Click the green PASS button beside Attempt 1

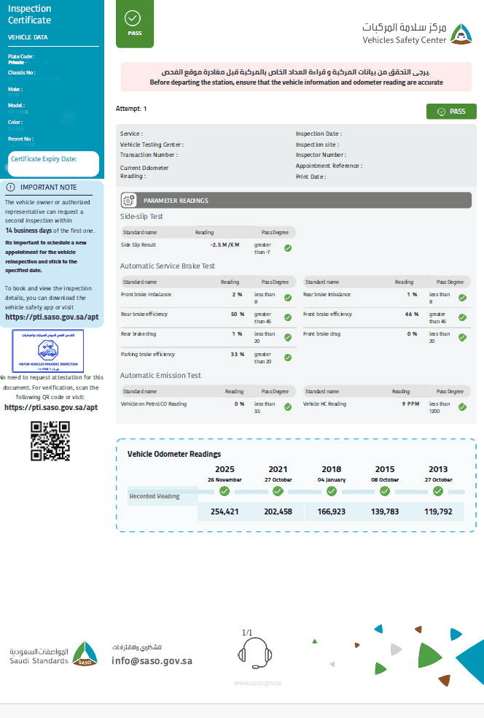click(x=451, y=112)
